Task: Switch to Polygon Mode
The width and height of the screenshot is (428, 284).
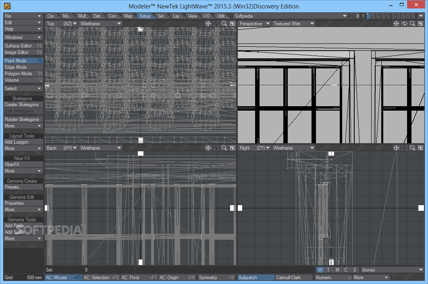Action: (x=23, y=74)
